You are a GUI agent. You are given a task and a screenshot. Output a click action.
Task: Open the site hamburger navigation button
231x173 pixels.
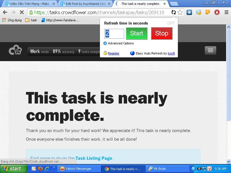pyautogui.click(x=210, y=50)
